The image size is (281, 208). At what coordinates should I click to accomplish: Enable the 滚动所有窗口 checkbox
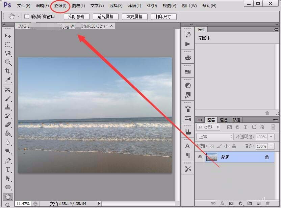pyautogui.click(x=26, y=16)
